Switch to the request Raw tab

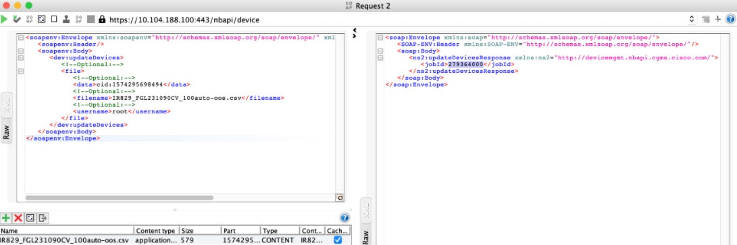(x=7, y=132)
